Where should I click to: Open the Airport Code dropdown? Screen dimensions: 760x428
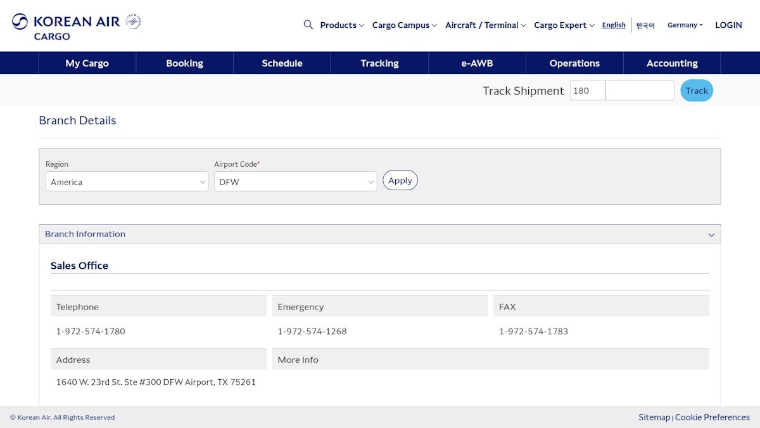tap(295, 182)
